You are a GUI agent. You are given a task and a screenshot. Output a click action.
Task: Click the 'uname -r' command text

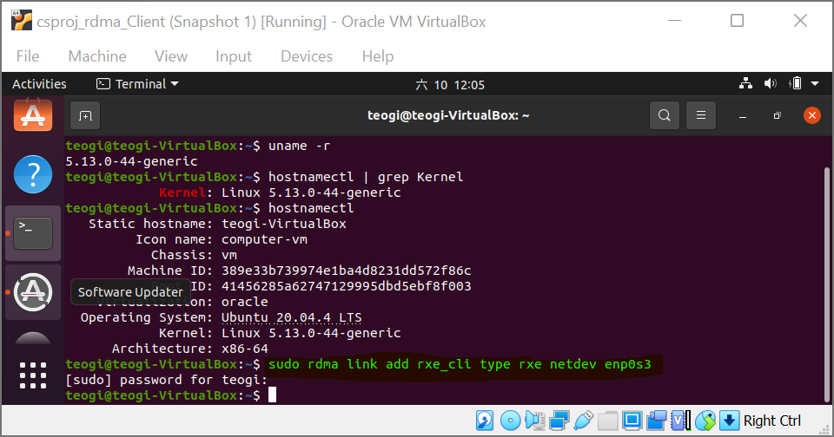[x=299, y=146]
